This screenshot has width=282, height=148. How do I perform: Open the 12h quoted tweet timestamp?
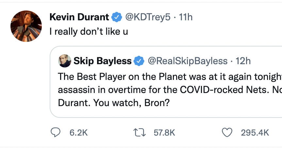(243, 61)
